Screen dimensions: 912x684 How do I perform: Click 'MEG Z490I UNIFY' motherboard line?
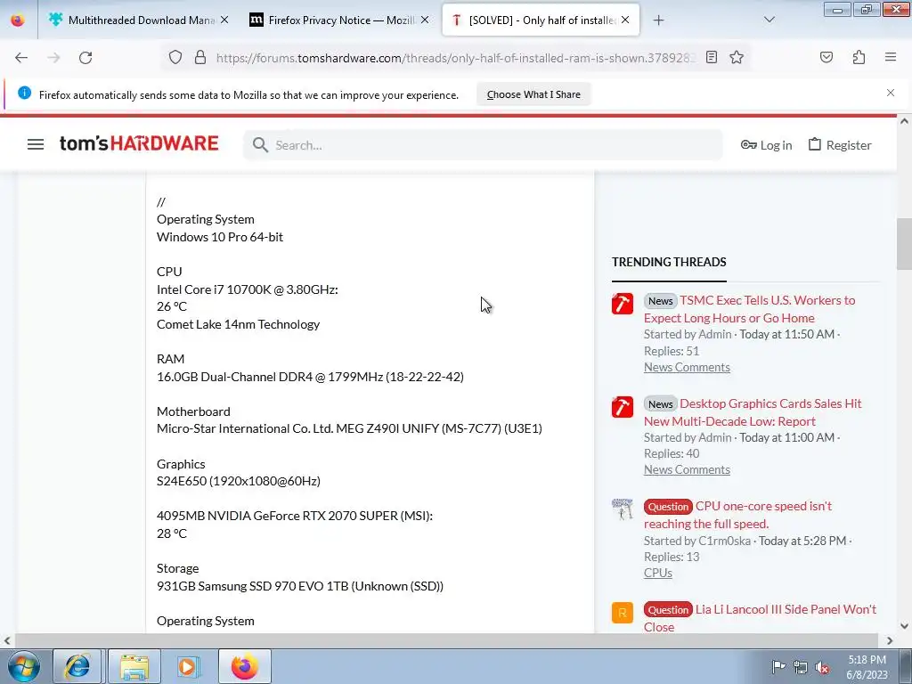click(349, 428)
